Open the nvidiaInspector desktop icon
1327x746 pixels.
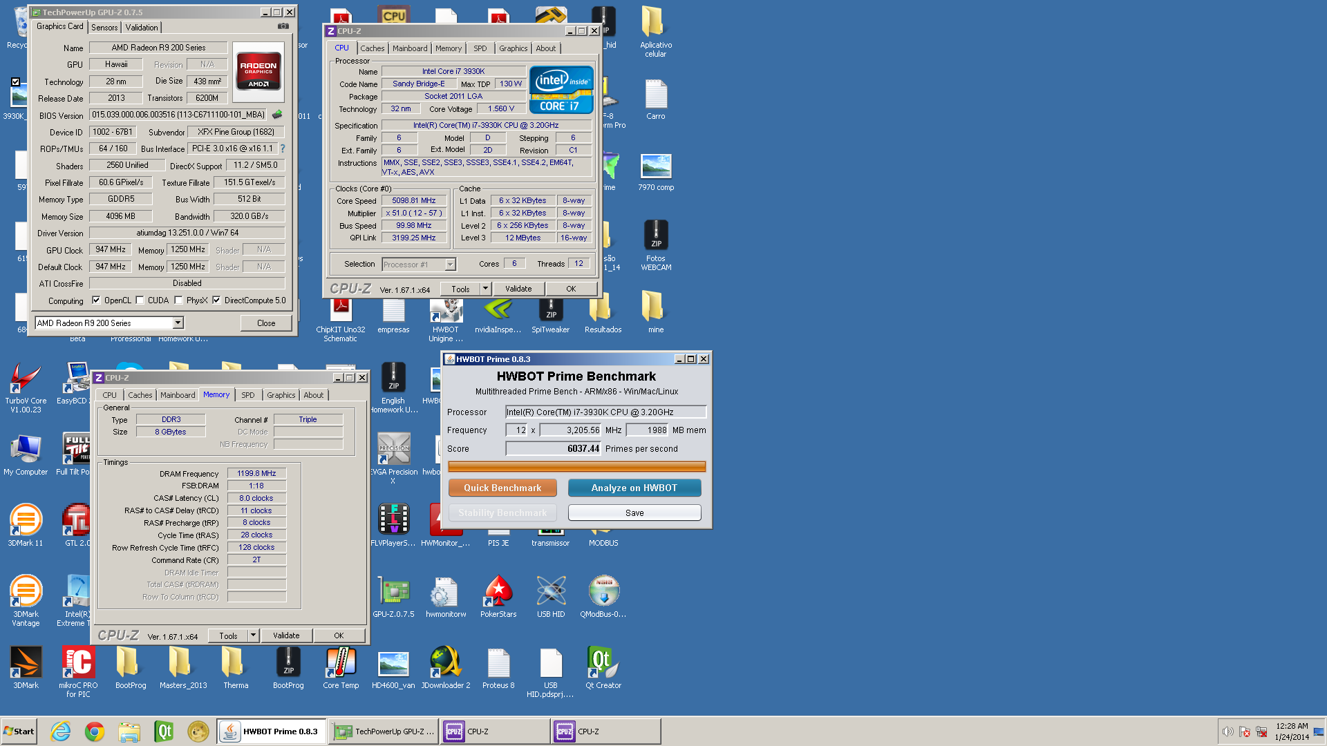tap(498, 316)
